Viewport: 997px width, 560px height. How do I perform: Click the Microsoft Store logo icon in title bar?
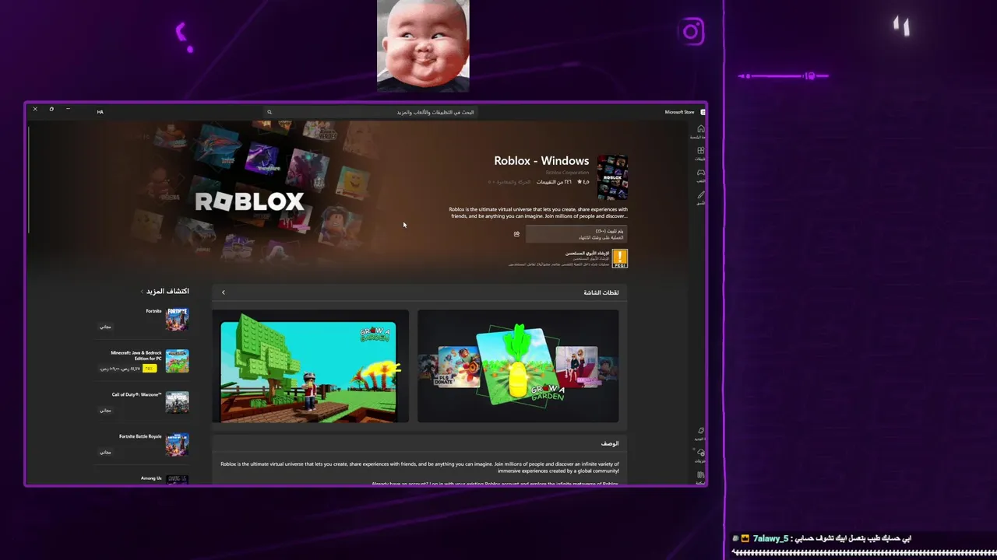coord(703,112)
